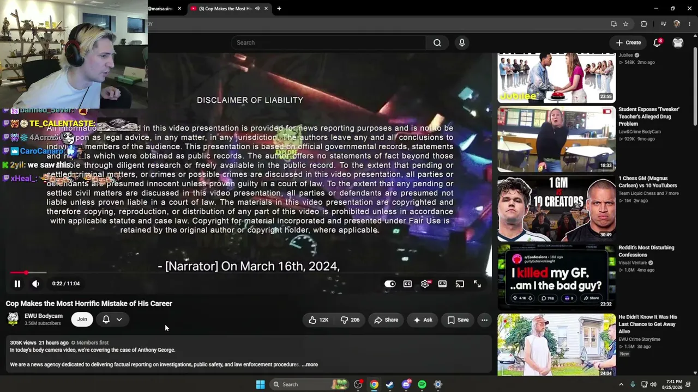Screen dimensions: 698x392
Task: Open the three-dot more actions menu
Action: [x=484, y=320]
